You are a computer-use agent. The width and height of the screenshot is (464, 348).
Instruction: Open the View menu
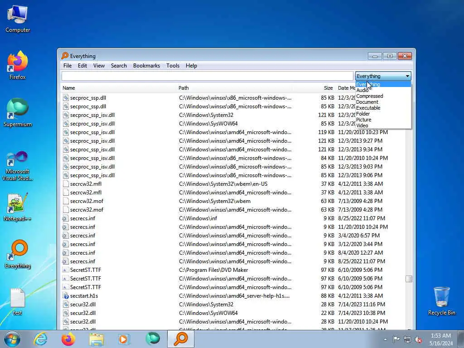tap(99, 66)
